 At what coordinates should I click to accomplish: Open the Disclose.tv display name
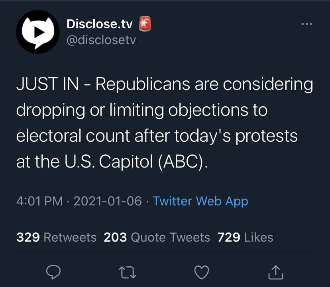tap(100, 24)
